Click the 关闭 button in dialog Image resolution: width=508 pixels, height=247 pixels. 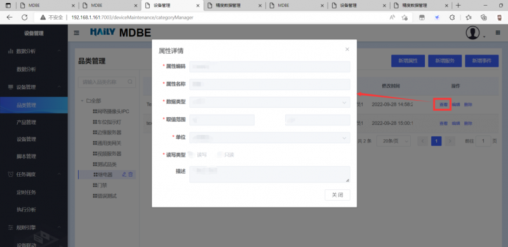pyautogui.click(x=337, y=195)
